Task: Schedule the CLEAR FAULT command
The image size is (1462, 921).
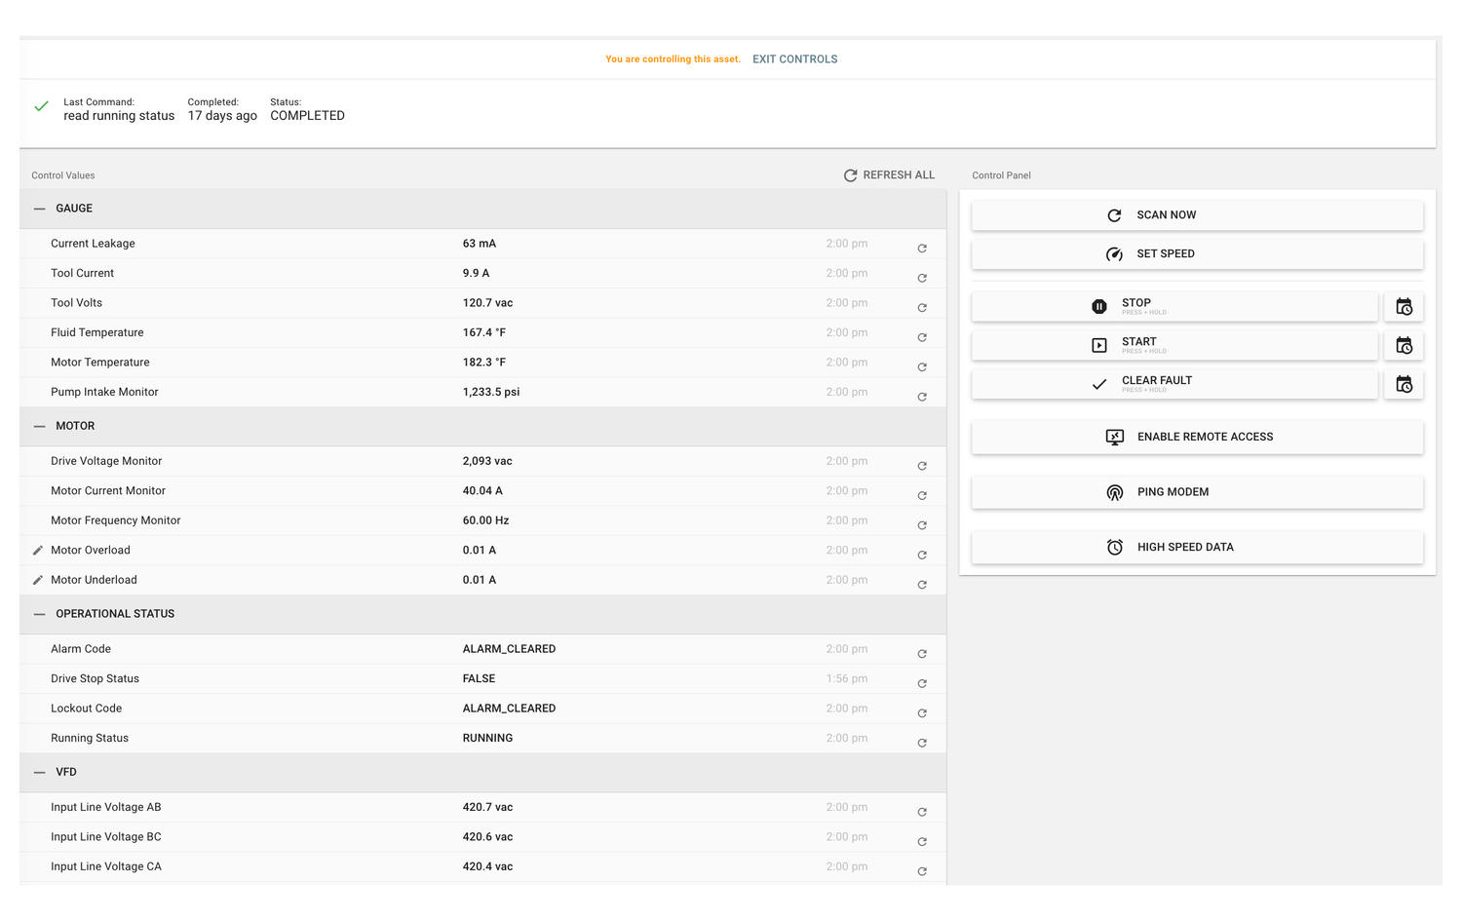Action: click(x=1404, y=384)
